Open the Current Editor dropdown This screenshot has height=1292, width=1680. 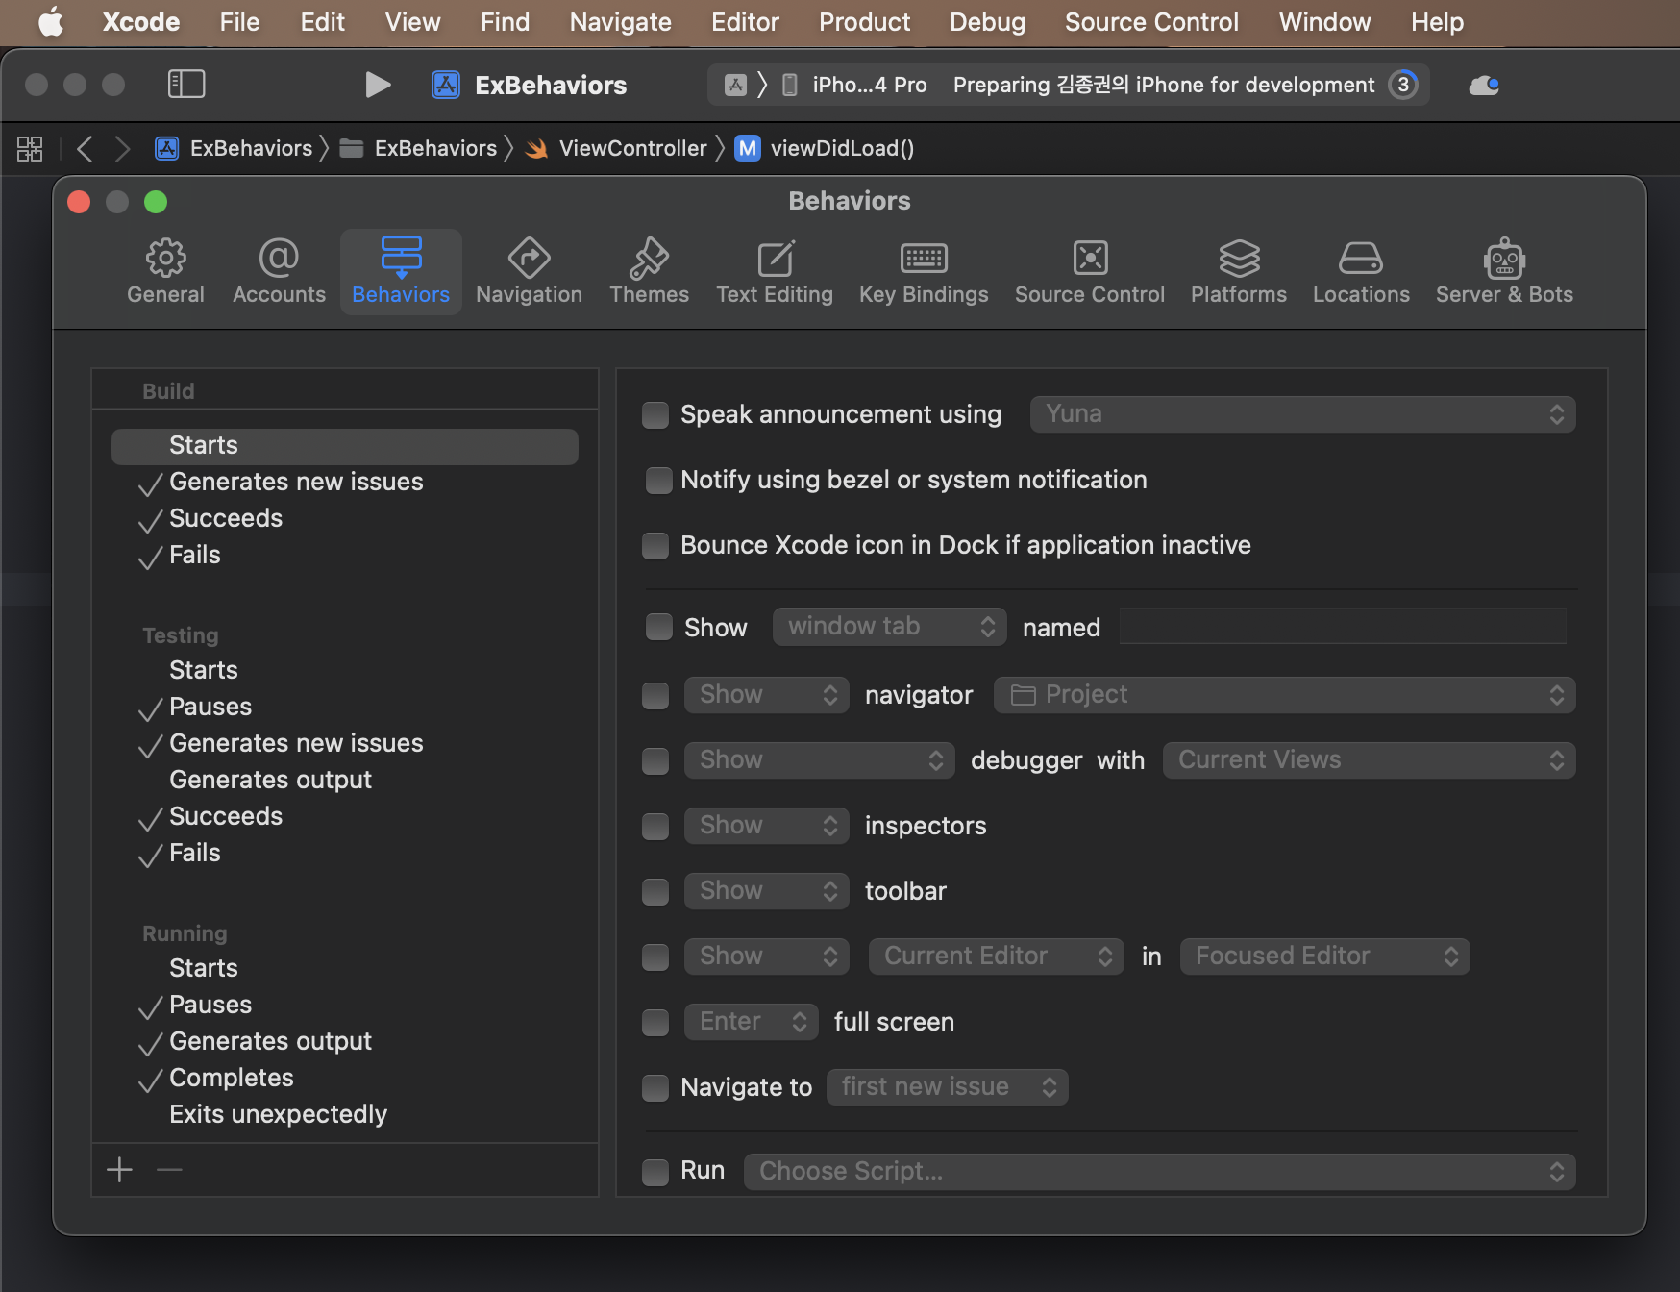[x=996, y=957]
